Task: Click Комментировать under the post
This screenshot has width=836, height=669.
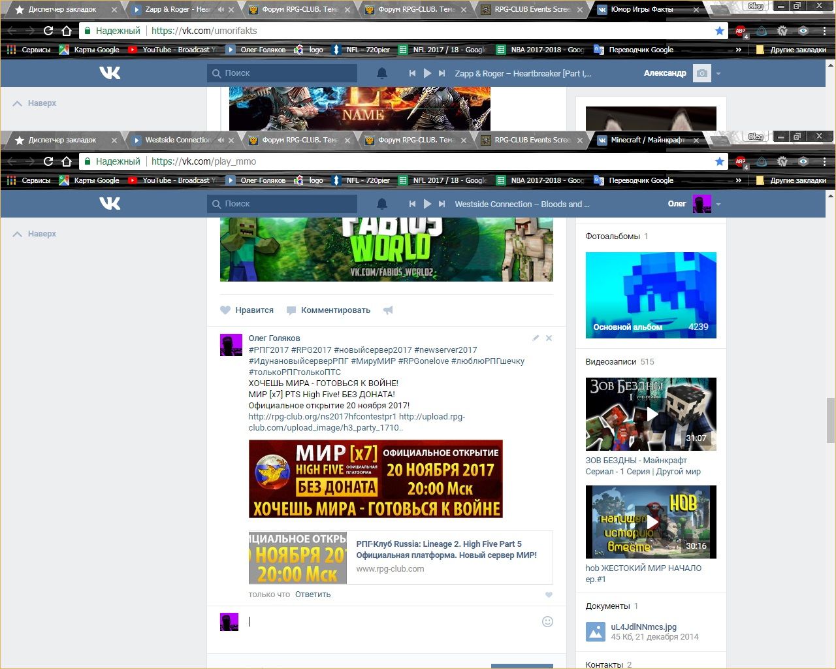Action: point(329,310)
